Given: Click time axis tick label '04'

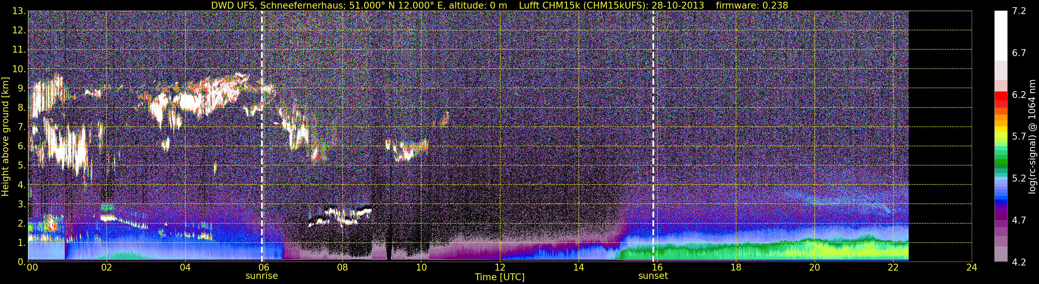Looking at the screenshot, I should [x=185, y=267].
